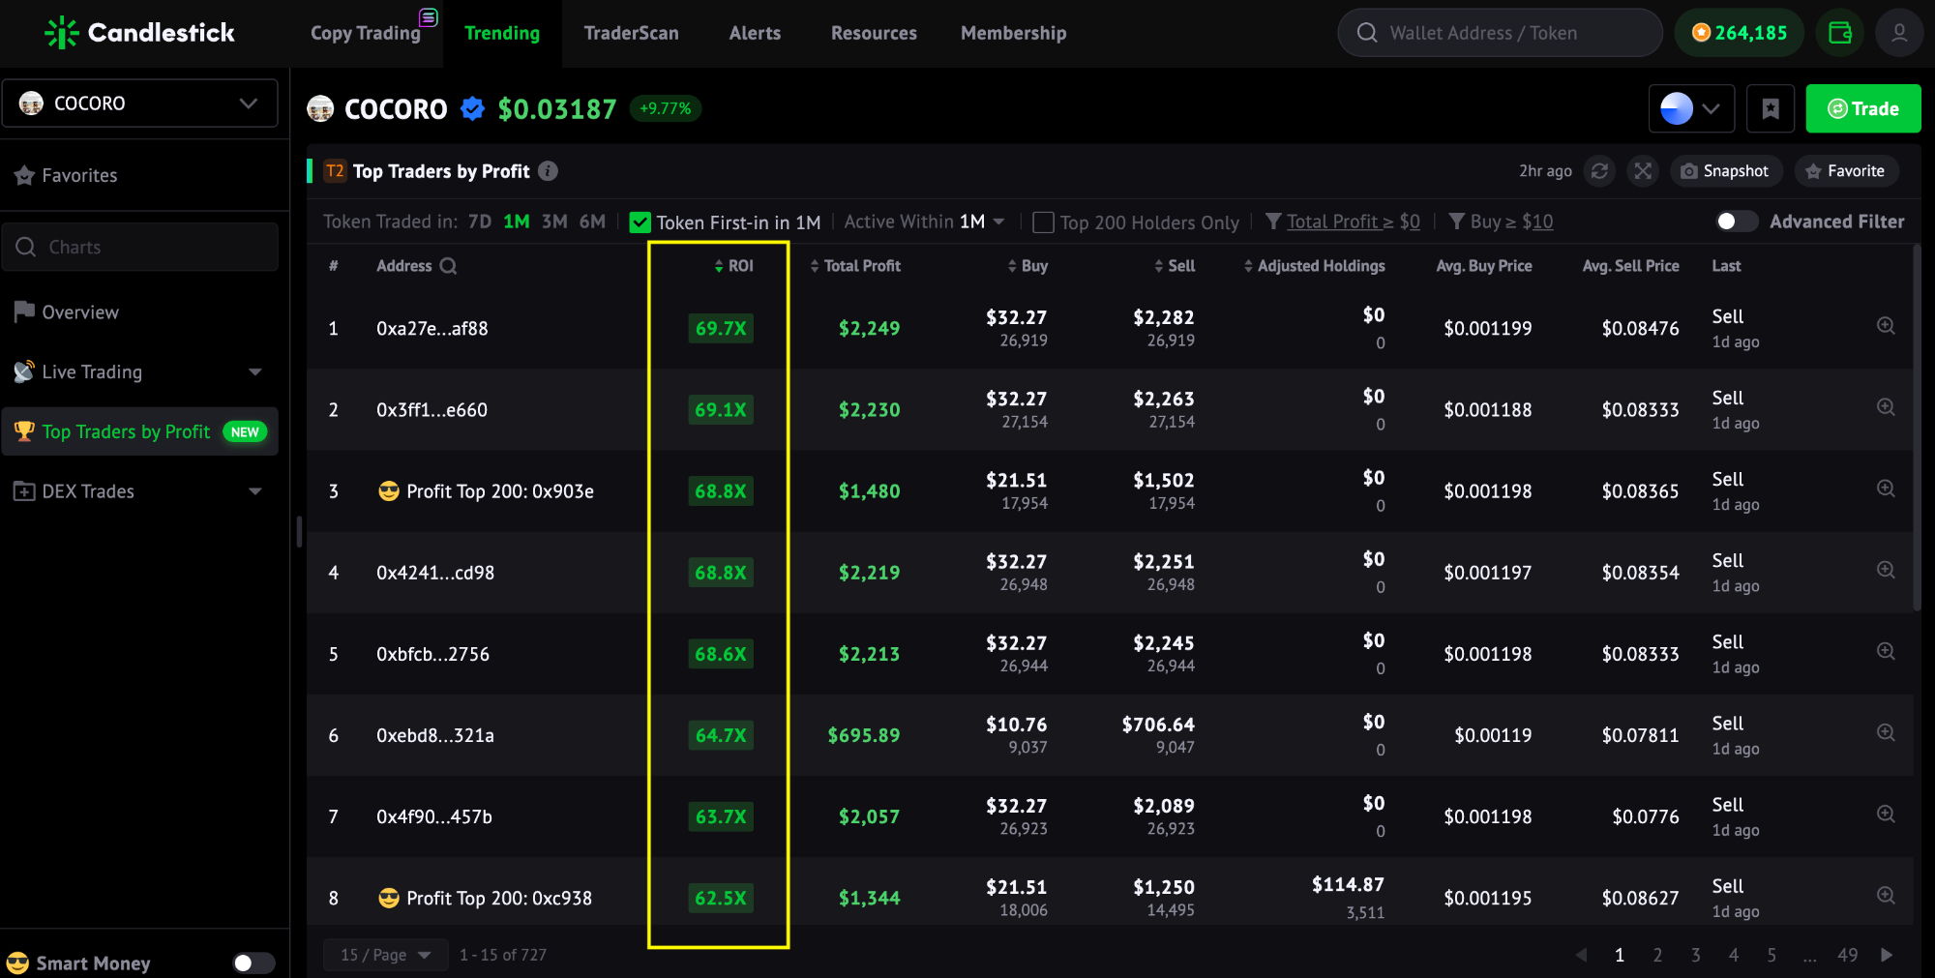Viewport: 1935px width, 978px height.
Task: Select 6M token traded period
Action: (x=592, y=222)
